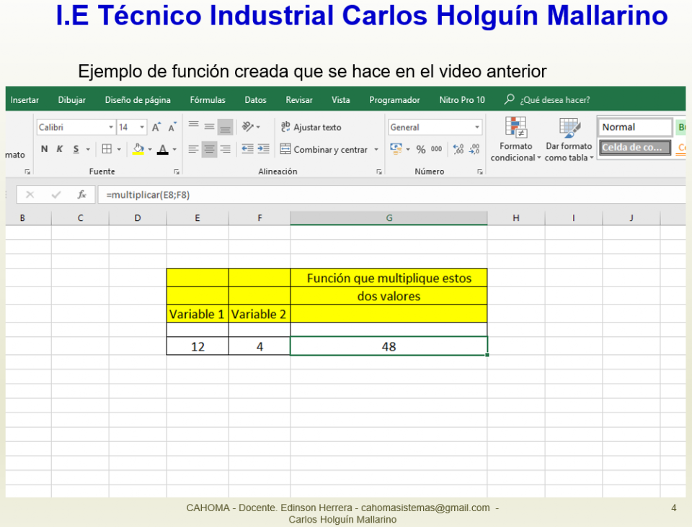Viewport: 692px width, 527px height.
Task: Click the increase decimals icon
Action: pyautogui.click(x=458, y=149)
